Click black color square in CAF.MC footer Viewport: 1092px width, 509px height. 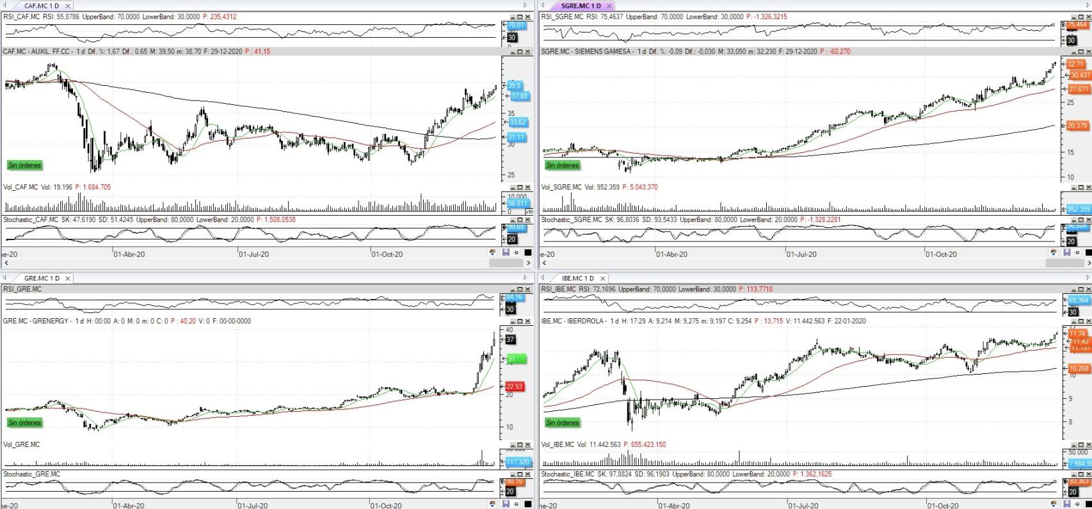(528, 253)
